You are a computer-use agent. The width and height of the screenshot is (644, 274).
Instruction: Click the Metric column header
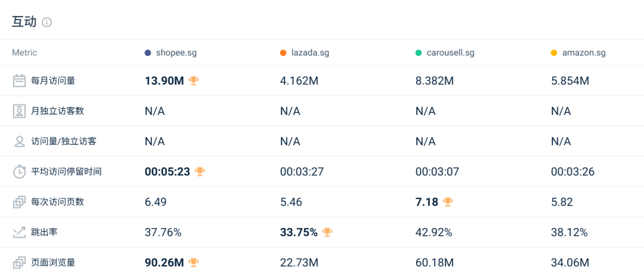[24, 53]
